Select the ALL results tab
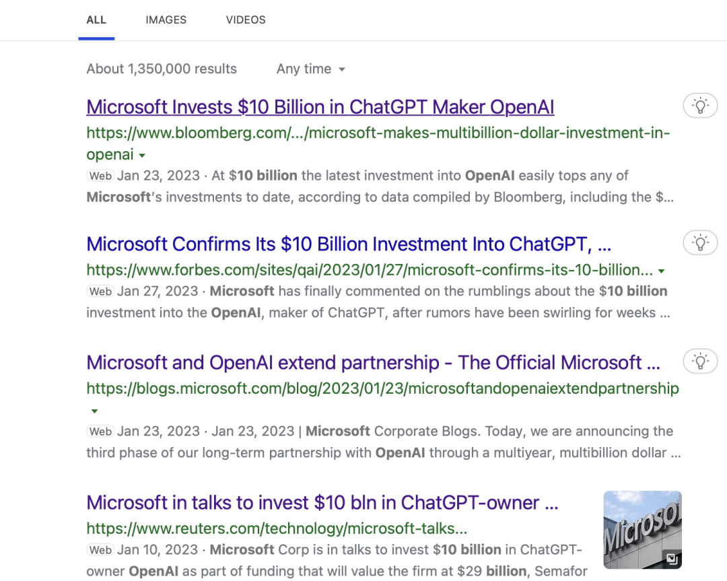 pyautogui.click(x=96, y=20)
